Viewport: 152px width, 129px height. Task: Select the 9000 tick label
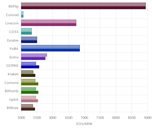click(x=148, y=118)
